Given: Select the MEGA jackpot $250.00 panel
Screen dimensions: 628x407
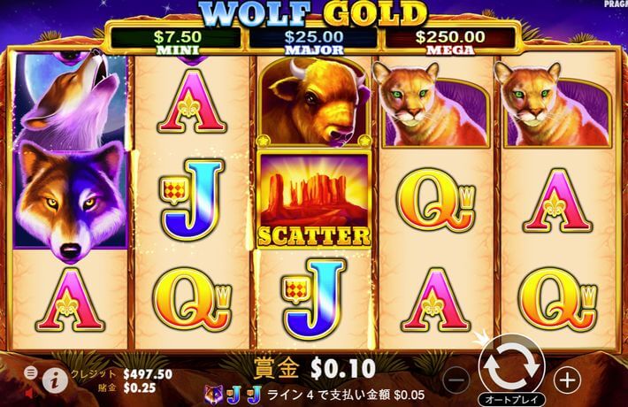Looking at the screenshot, I should (x=450, y=42).
